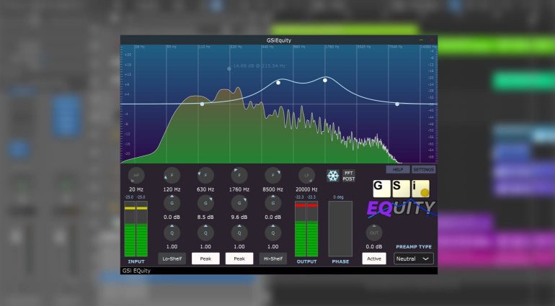Click the Q knob above Hi-Shelf
This screenshot has width=555, height=306.
272,233
